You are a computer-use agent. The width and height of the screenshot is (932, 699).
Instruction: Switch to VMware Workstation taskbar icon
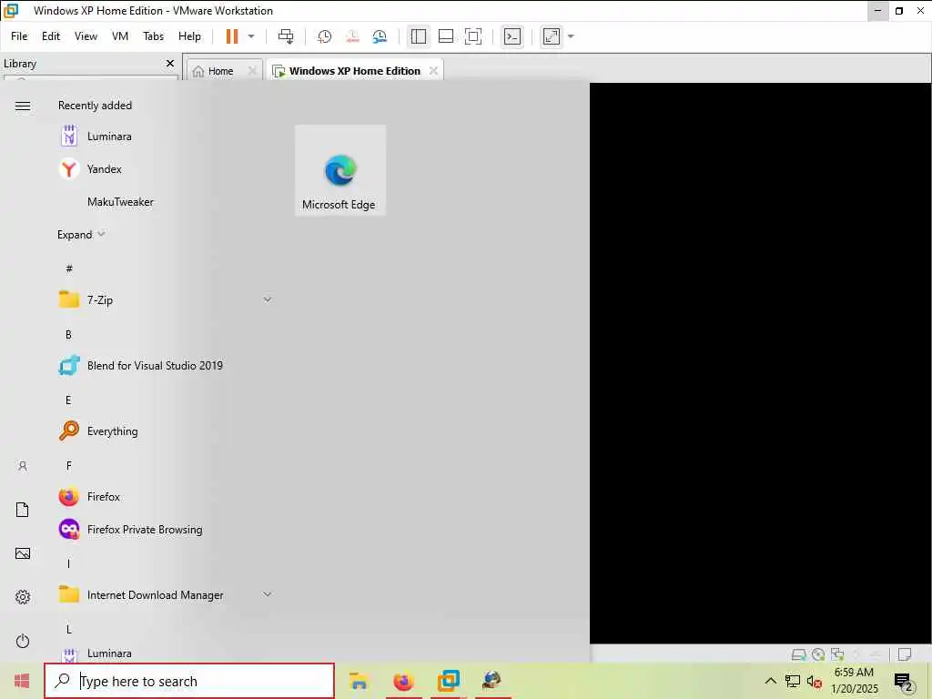pos(448,681)
